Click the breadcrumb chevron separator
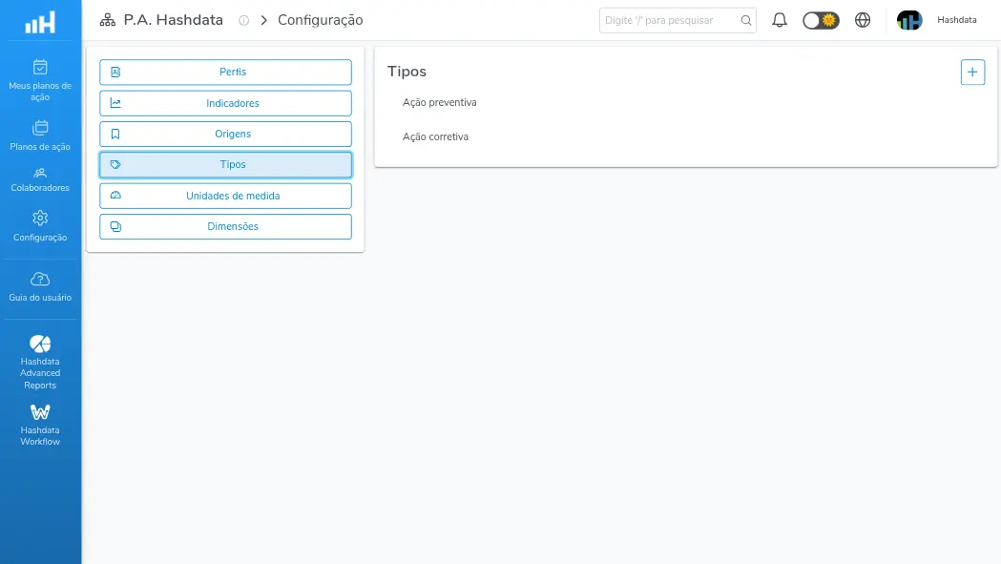 (x=263, y=20)
